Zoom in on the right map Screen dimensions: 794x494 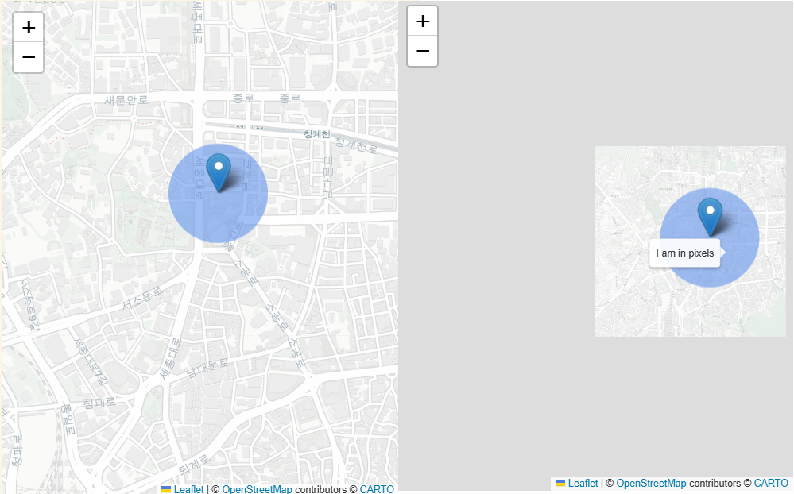coord(422,21)
